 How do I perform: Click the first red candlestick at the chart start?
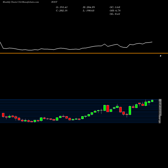[3, 115]
